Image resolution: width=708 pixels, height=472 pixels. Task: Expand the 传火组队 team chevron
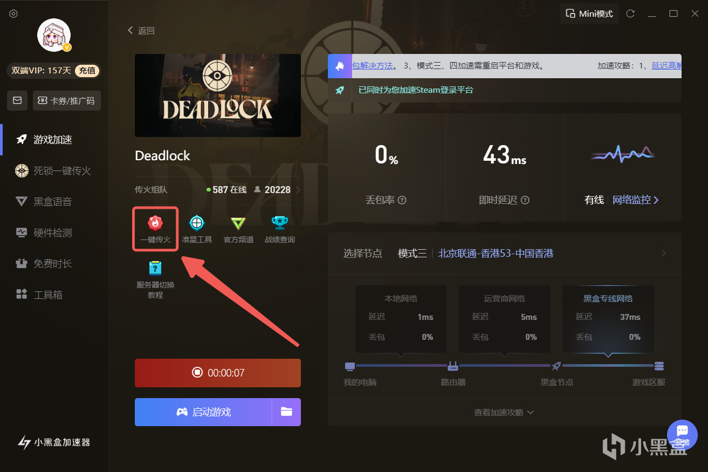pos(298,190)
